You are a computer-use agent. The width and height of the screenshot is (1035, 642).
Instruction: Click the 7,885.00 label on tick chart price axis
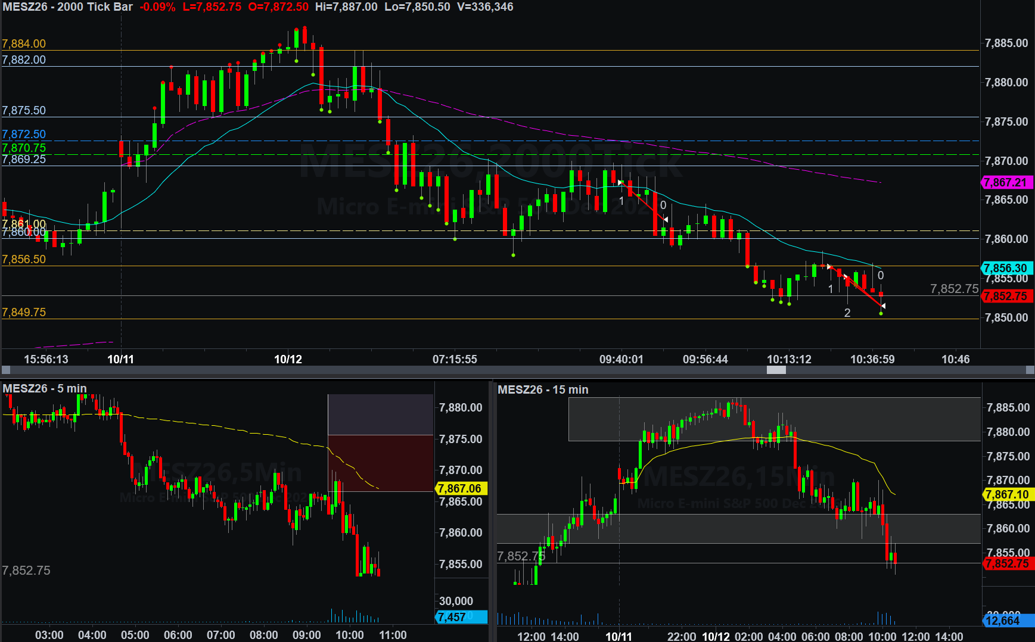pyautogui.click(x=1006, y=43)
